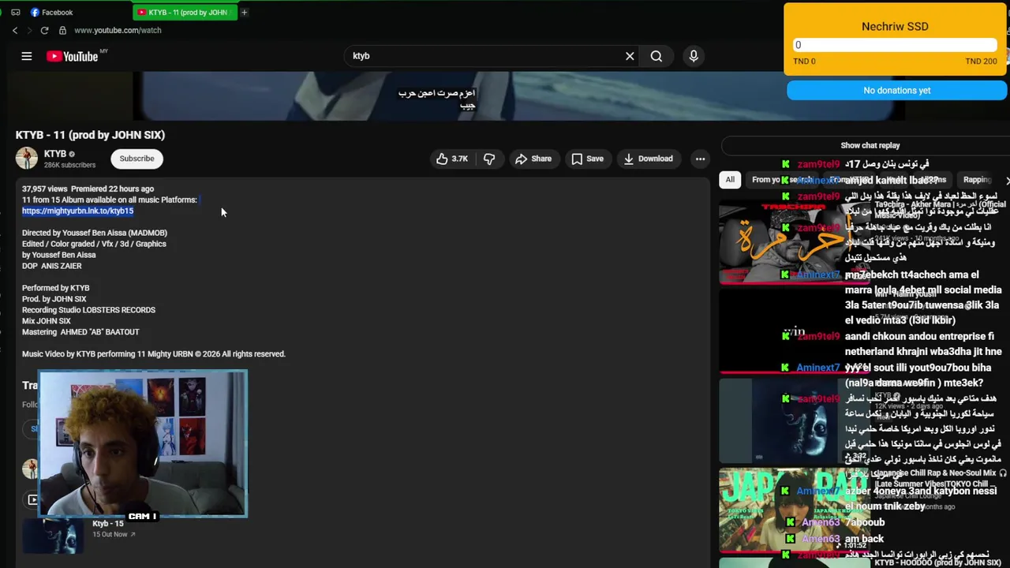
Task: Open the YouTube hamburger guide menu
Action: 26,56
